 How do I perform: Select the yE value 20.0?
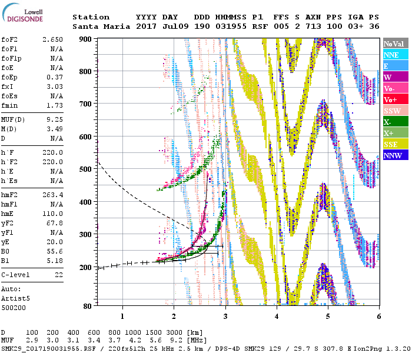[55, 242]
